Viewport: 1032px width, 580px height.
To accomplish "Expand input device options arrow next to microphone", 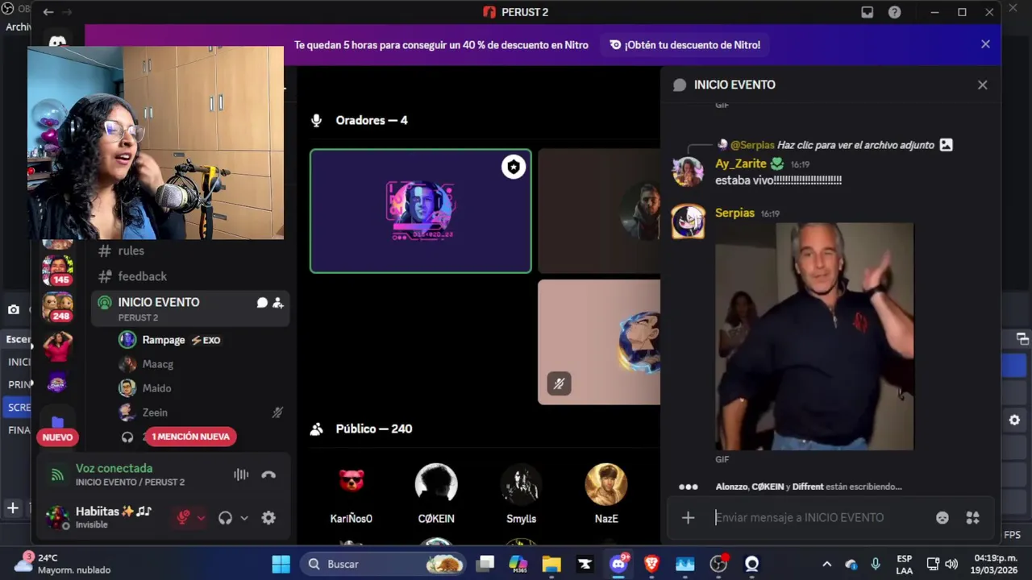I will click(x=201, y=518).
